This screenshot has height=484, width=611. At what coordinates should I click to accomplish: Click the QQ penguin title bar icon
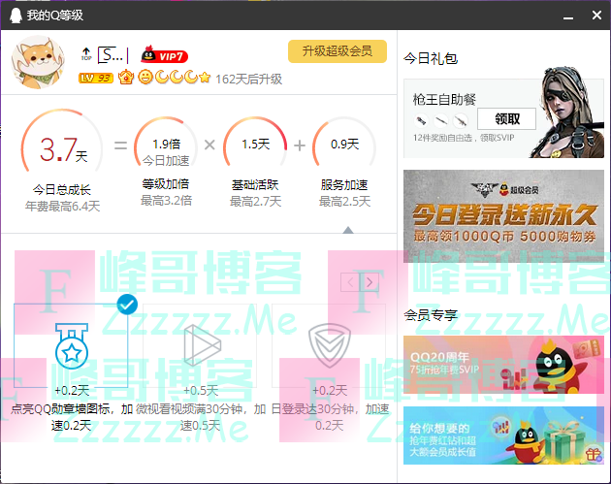pyautogui.click(x=16, y=16)
